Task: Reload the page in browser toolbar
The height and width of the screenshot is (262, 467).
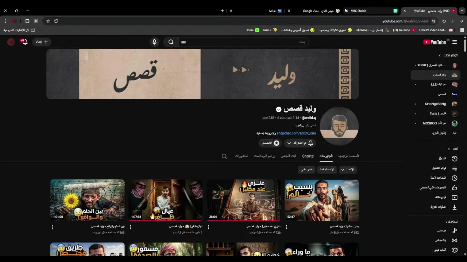Action: [x=444, y=21]
